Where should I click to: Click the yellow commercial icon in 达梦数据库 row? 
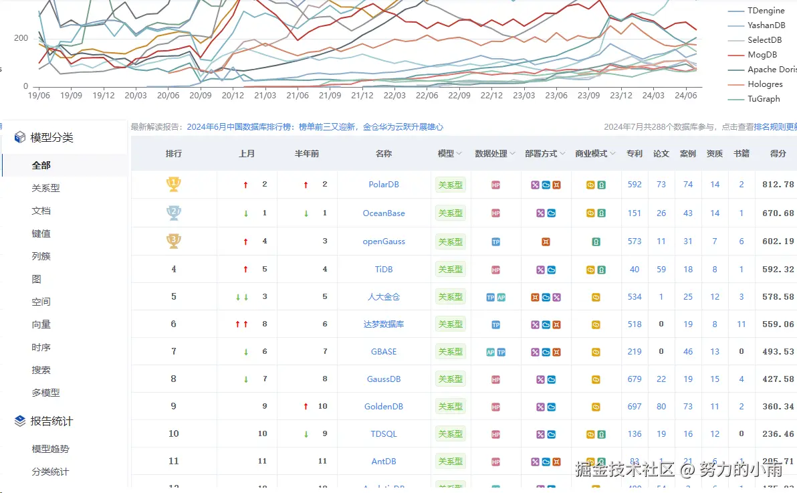point(596,324)
